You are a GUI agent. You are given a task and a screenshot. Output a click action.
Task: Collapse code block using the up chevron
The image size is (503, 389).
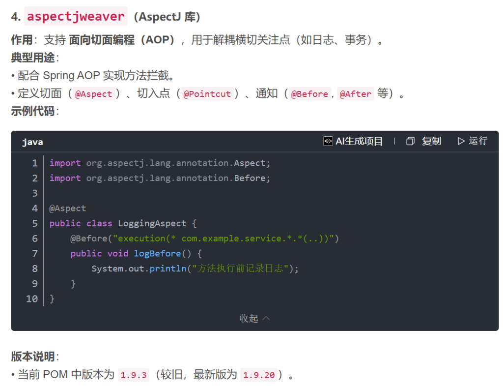[x=266, y=318]
